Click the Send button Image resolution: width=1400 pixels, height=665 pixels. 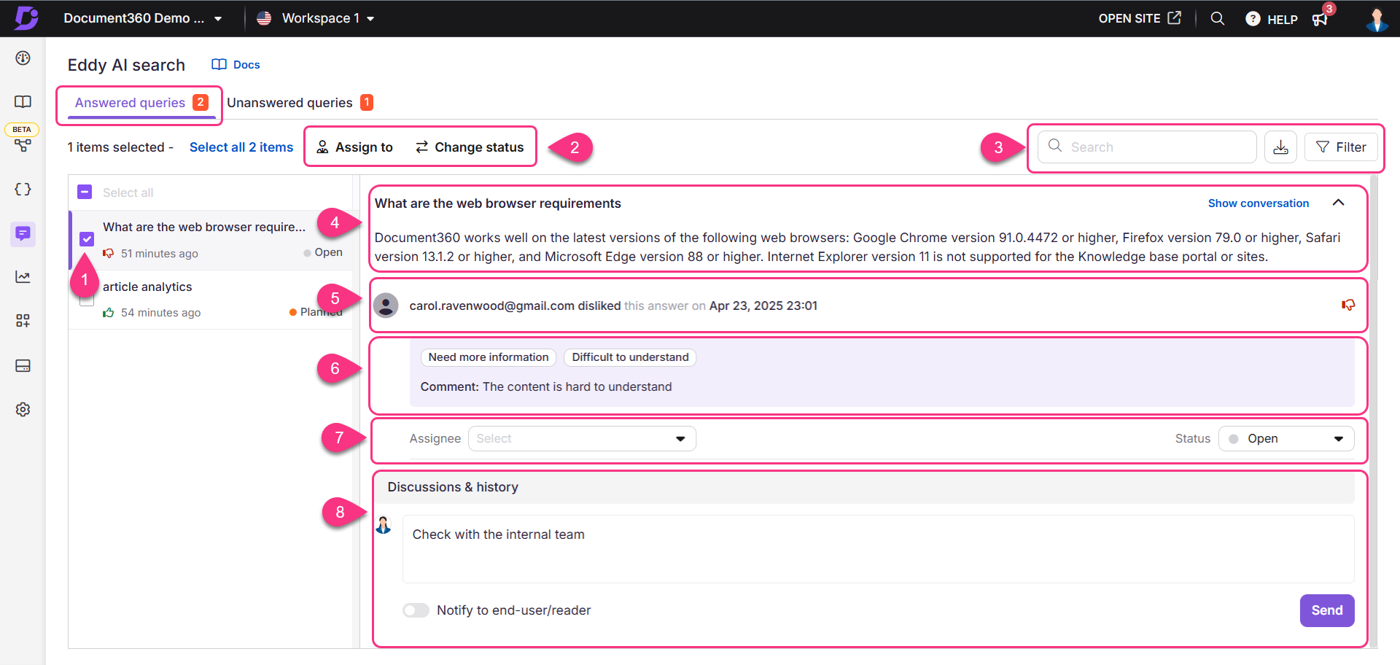[x=1327, y=610]
